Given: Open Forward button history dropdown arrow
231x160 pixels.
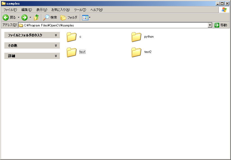Looking at the screenshot, I should (30, 17).
